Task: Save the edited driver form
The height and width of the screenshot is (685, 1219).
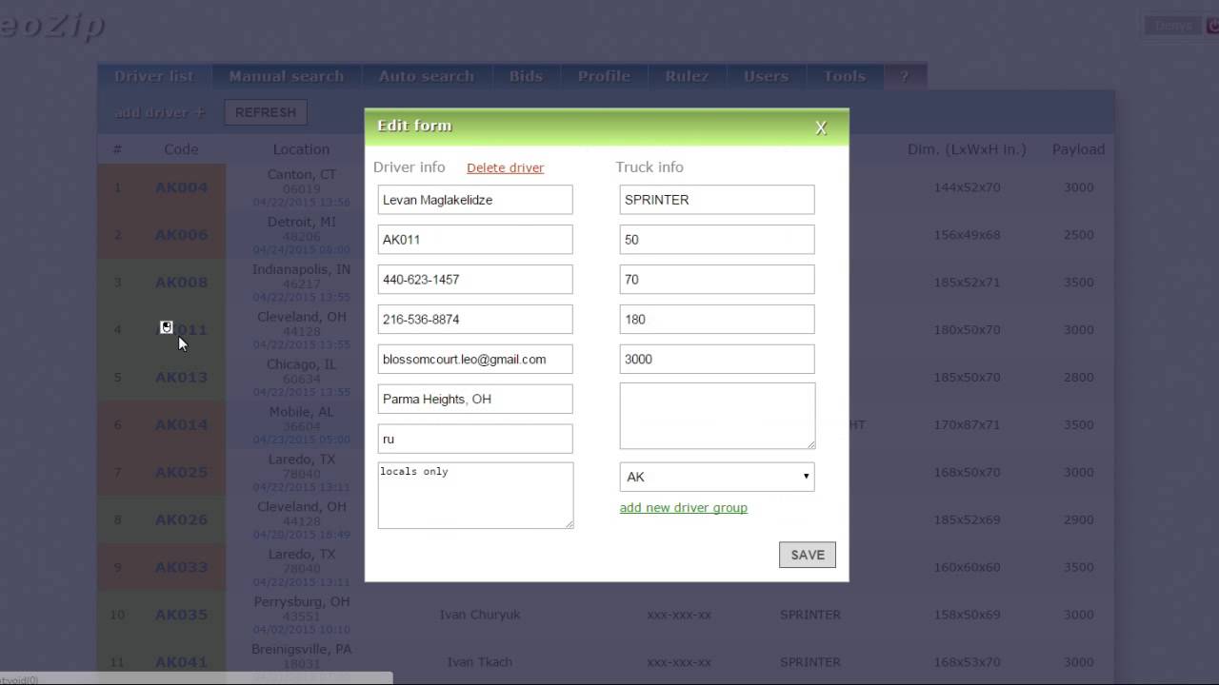Action: click(807, 555)
